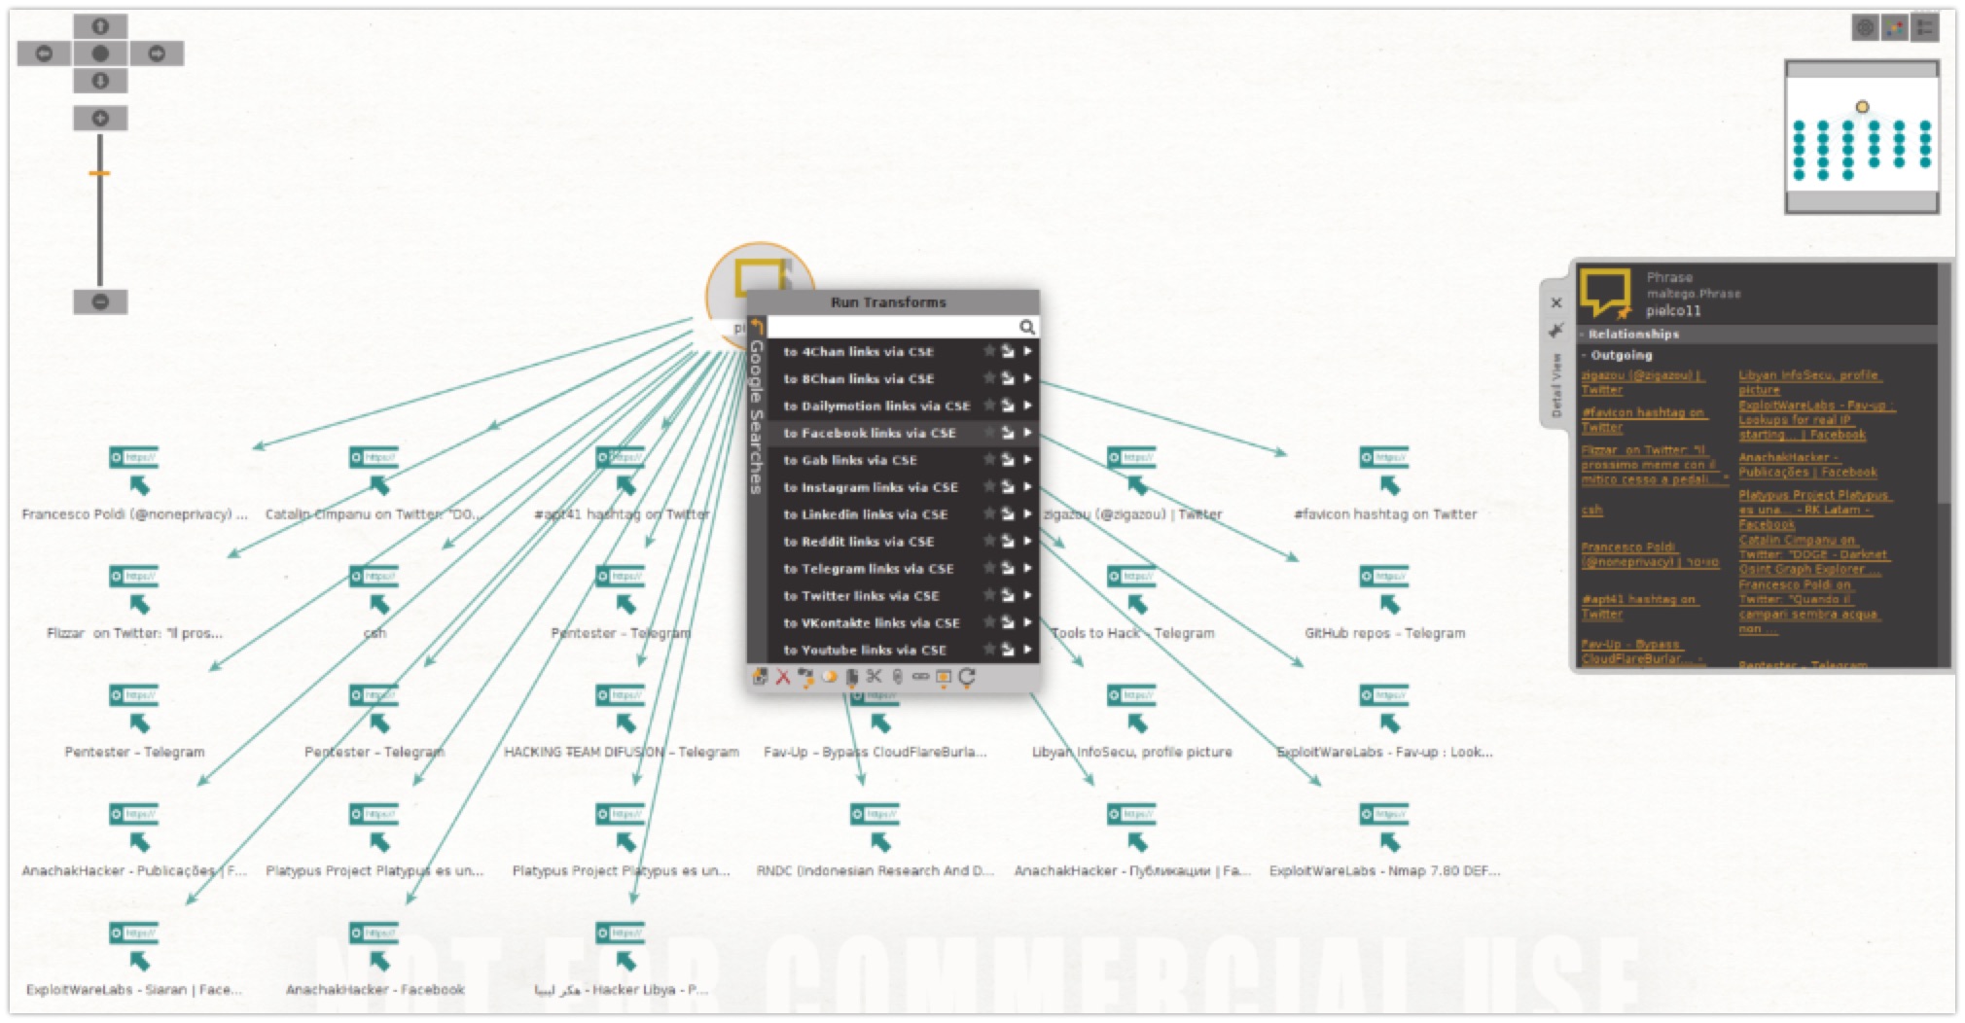Pan the graph down with the down arrow
Screen dimensions: 1965x1023
(100, 81)
